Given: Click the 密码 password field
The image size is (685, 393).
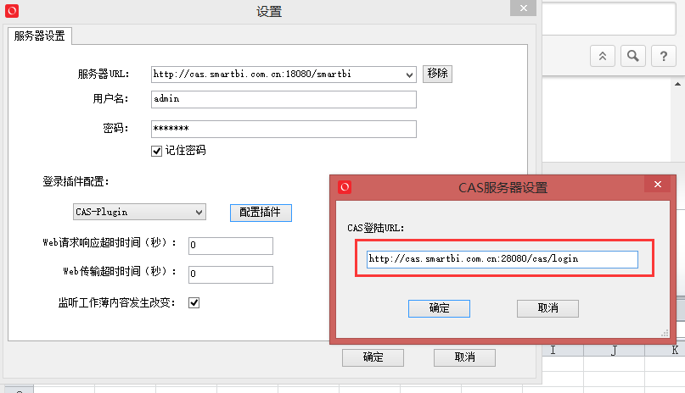Looking at the screenshot, I should (x=284, y=129).
